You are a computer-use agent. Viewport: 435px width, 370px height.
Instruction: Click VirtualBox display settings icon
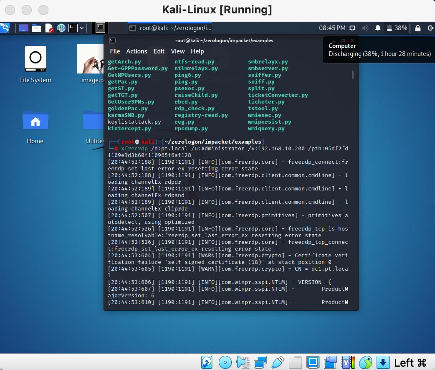tap(313, 362)
